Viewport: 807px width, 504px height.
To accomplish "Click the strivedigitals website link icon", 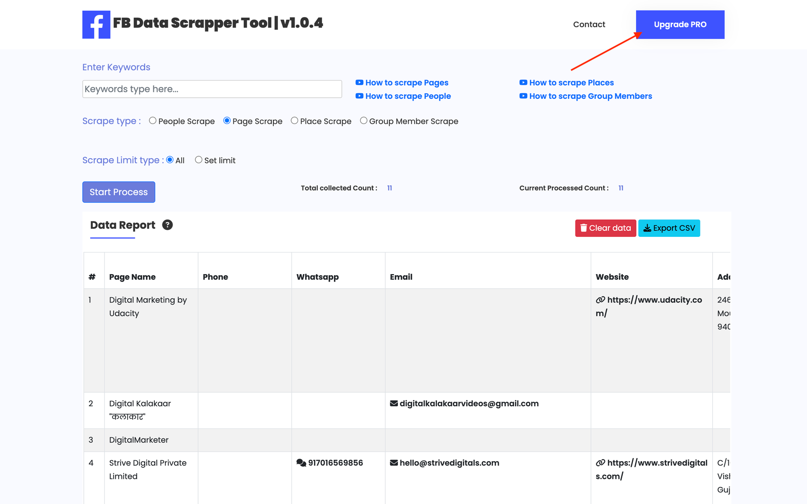I will (600, 463).
